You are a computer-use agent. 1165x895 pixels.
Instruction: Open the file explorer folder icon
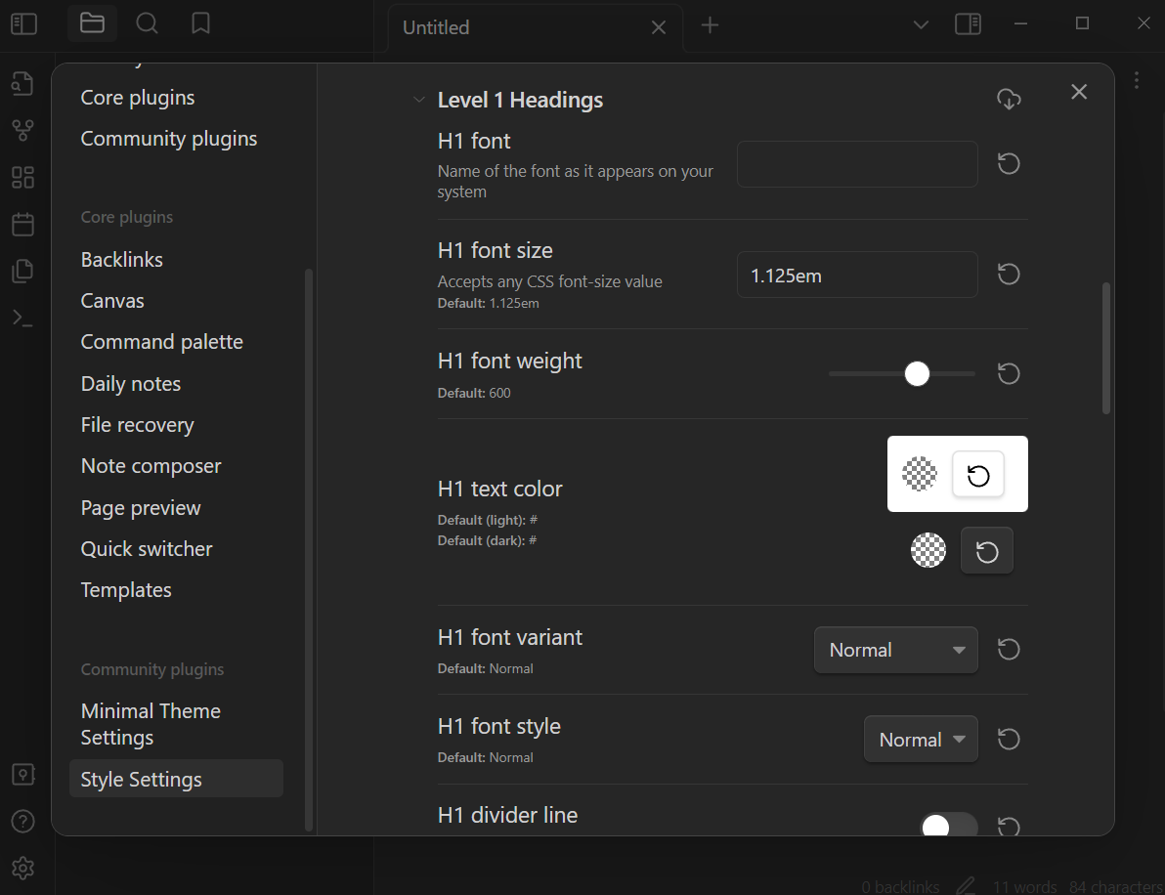coord(92,23)
